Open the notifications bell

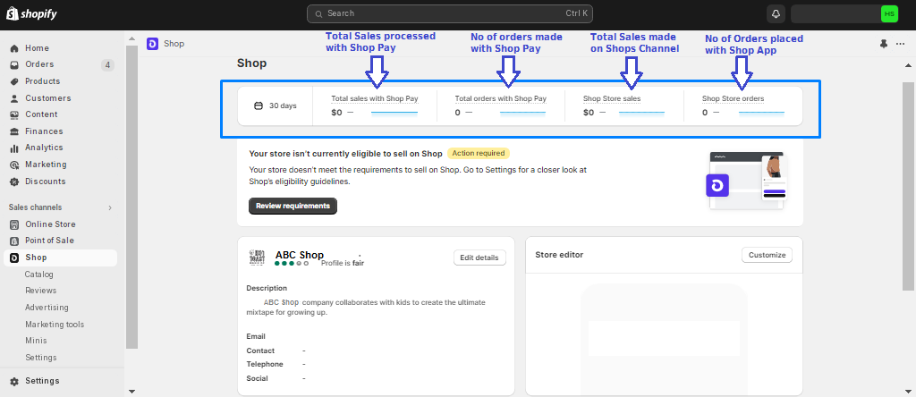[x=776, y=13]
